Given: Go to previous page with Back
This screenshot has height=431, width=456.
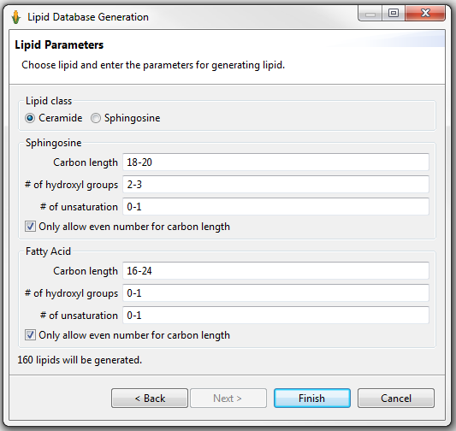Looking at the screenshot, I should (x=150, y=399).
